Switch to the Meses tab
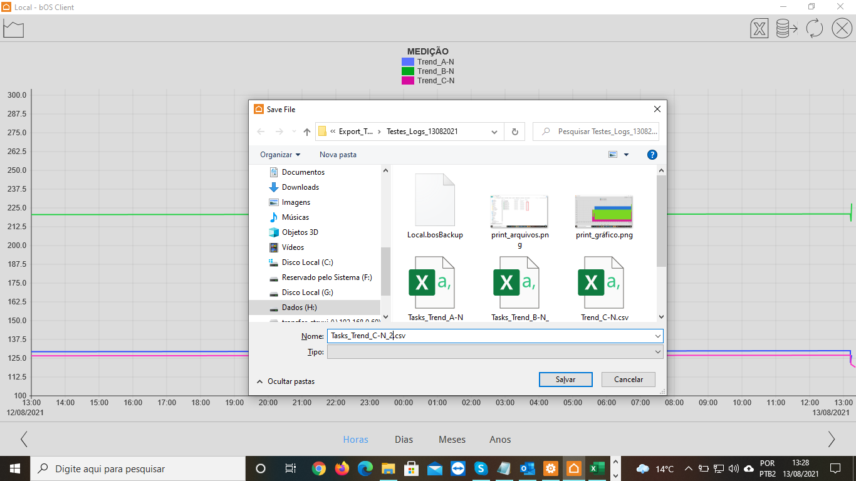856x481 pixels. [452, 440]
